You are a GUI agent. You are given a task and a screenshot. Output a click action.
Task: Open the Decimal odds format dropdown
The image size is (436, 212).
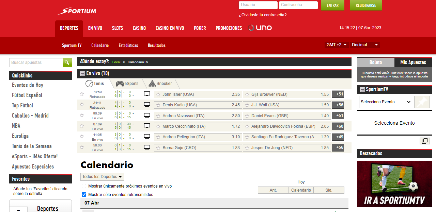click(x=365, y=44)
